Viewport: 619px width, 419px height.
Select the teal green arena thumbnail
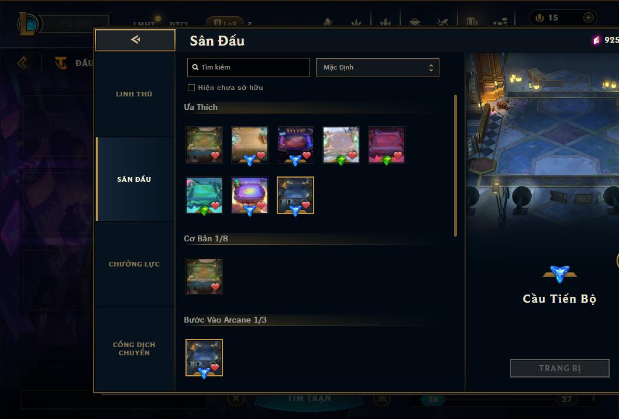(204, 195)
